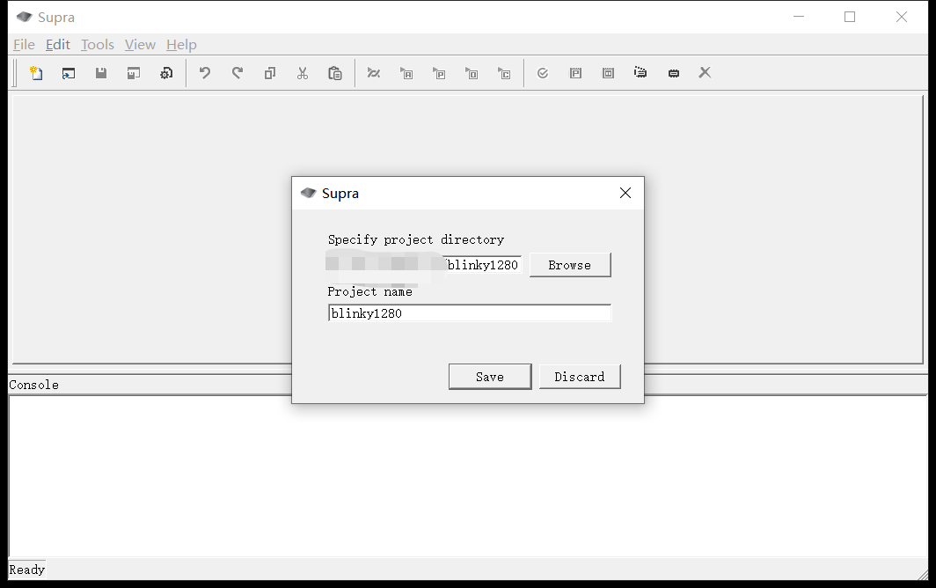Viewport: 936px width, 588px height.
Task: Maximize the Supra main window
Action: click(x=850, y=18)
